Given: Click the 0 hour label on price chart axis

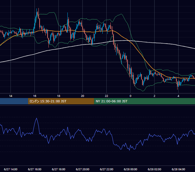Looking at the screenshot, I should click(130, 96).
